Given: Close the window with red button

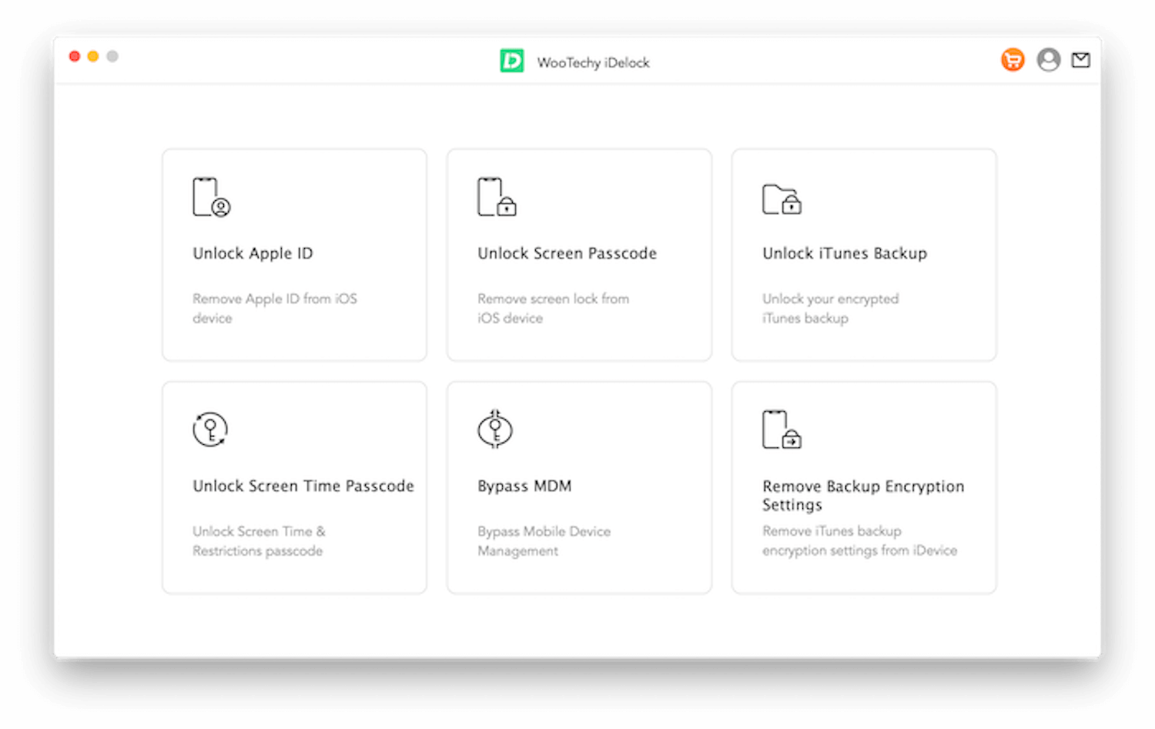Looking at the screenshot, I should point(75,56).
